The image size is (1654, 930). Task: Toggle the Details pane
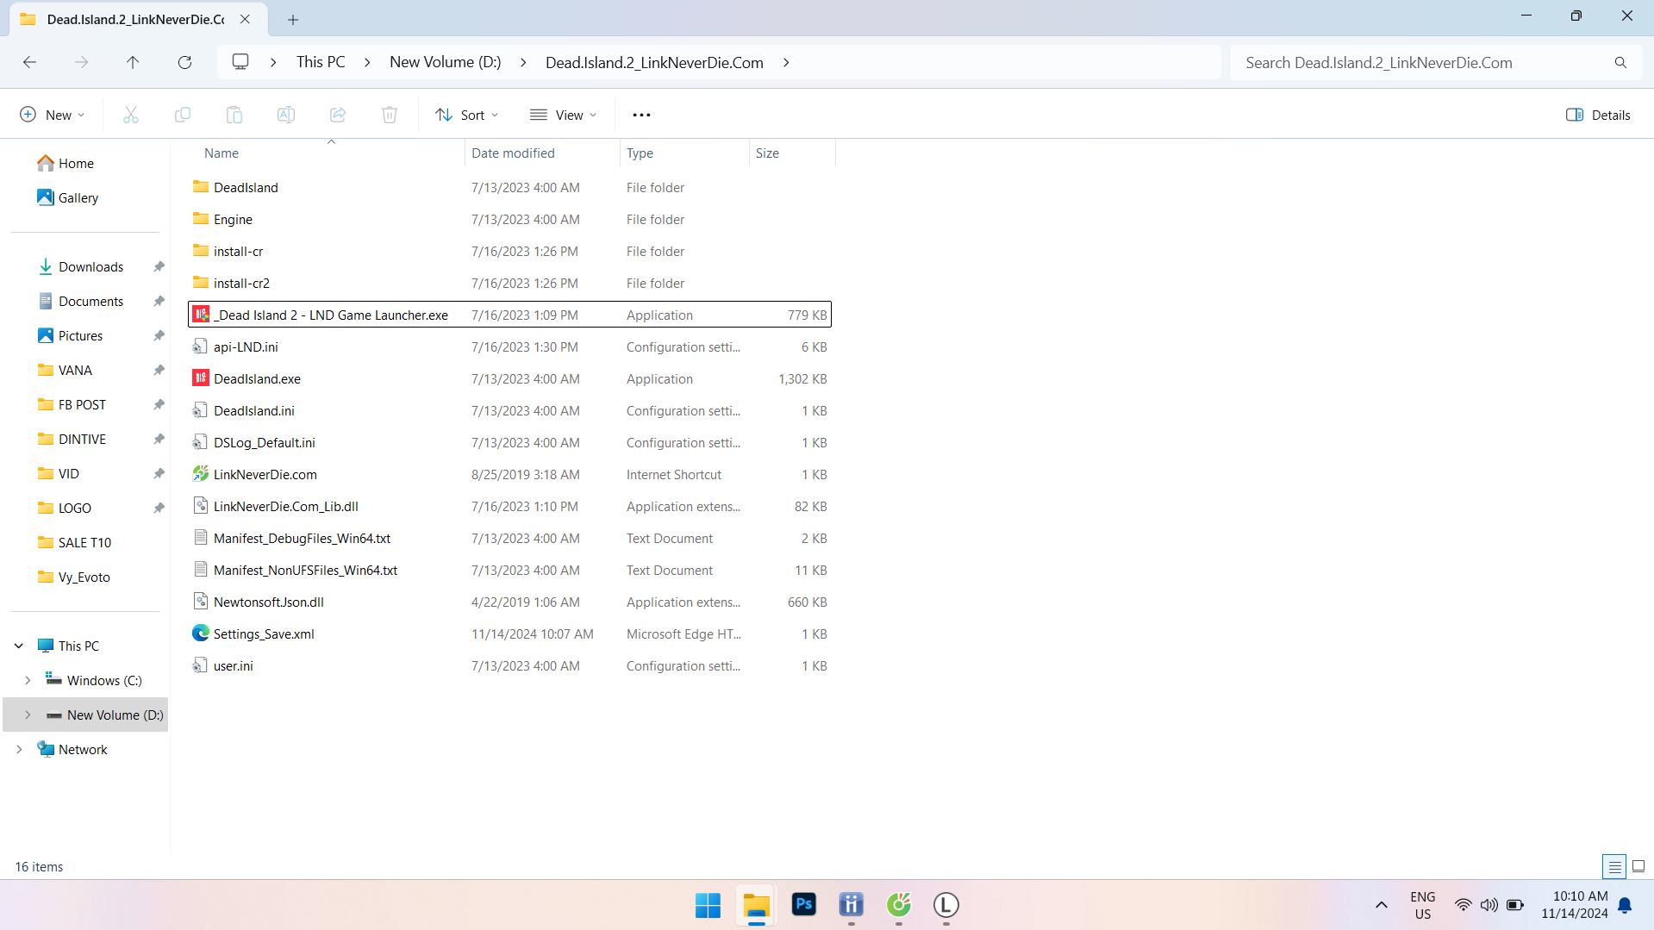point(1598,115)
